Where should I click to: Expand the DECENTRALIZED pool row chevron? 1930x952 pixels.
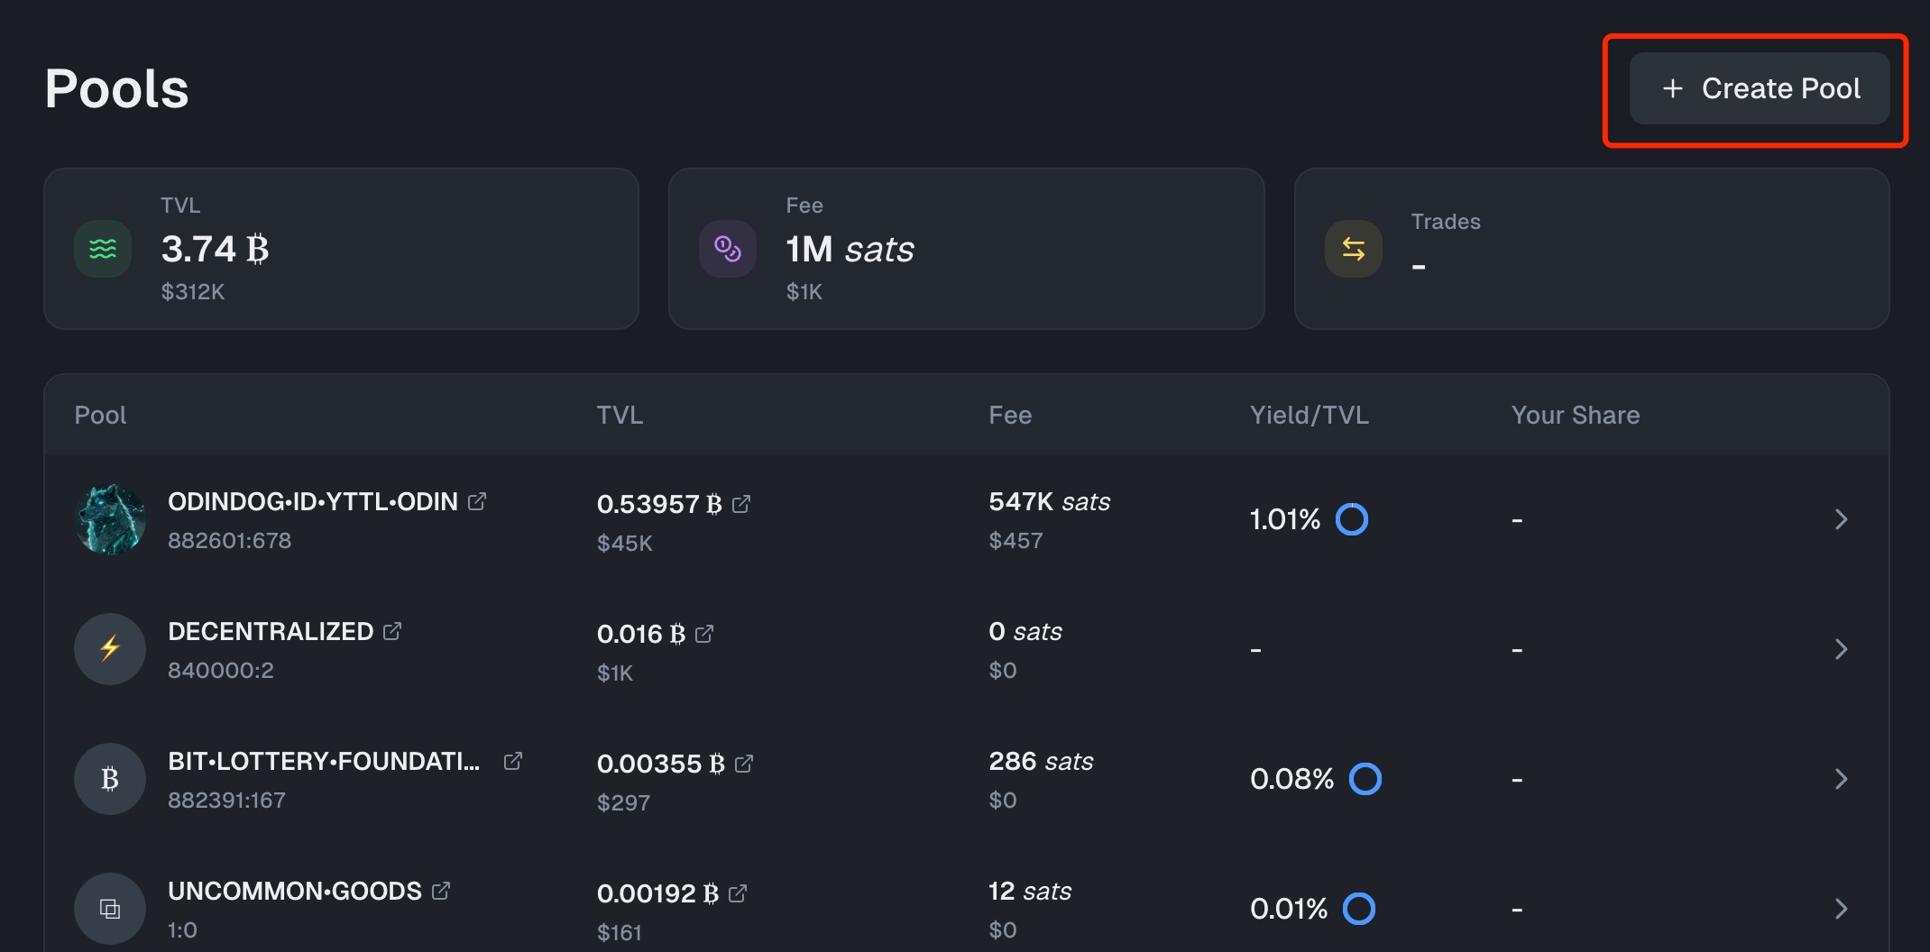click(1841, 649)
